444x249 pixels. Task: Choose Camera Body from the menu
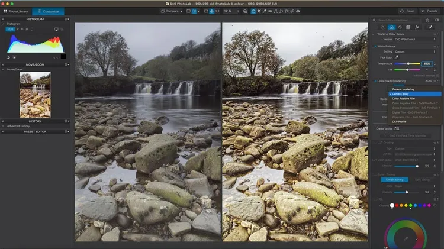[x=415, y=94]
